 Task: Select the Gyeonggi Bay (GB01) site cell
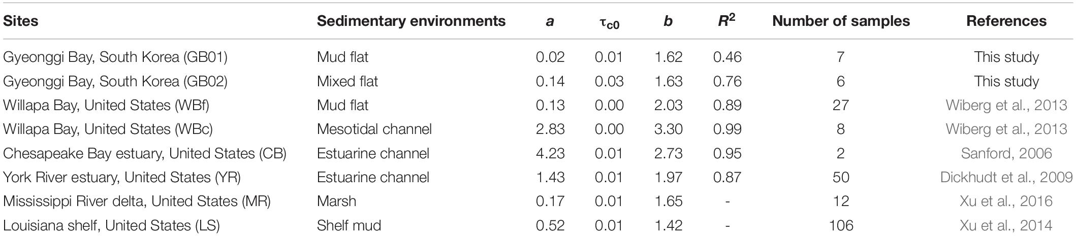(x=115, y=57)
